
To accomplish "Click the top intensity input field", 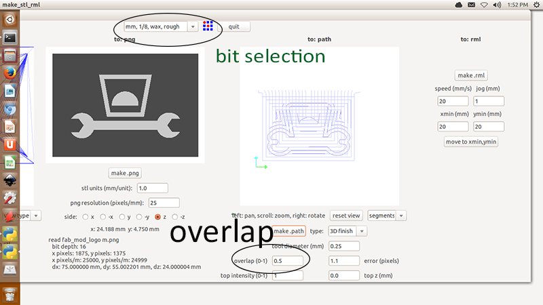I will (287, 276).
